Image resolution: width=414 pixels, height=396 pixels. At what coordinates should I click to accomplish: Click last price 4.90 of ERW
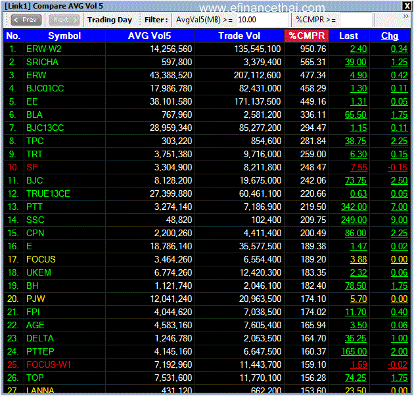[358, 76]
